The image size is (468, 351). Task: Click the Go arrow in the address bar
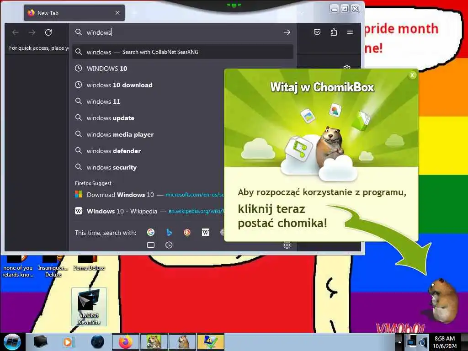287,32
